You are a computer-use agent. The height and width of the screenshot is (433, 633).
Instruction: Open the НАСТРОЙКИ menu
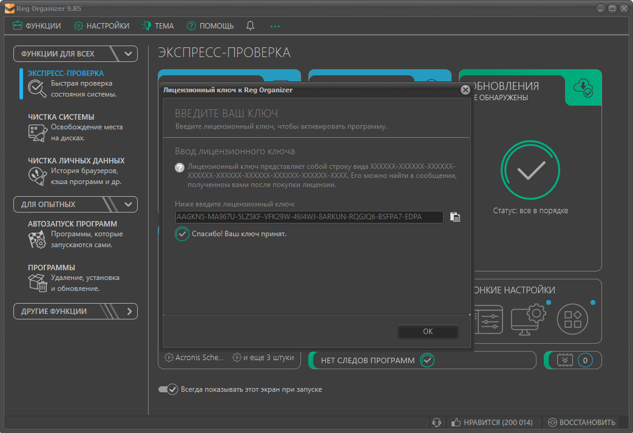coord(101,26)
